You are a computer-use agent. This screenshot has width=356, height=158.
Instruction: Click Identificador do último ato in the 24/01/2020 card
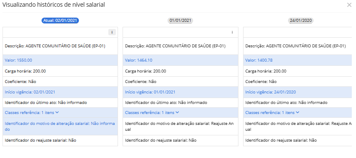coord(287,103)
